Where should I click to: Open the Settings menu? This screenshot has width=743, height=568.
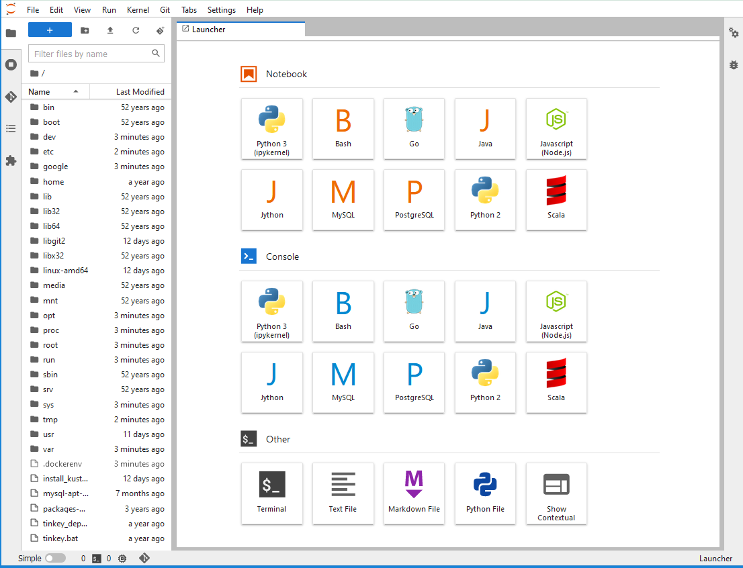pyautogui.click(x=221, y=10)
